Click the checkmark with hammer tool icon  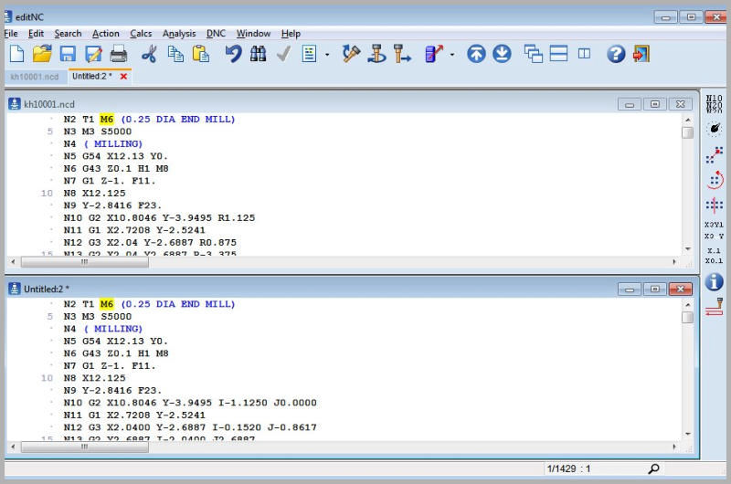tap(351, 54)
